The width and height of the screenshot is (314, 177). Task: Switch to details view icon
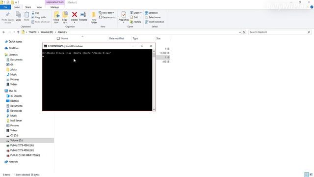(x=307, y=175)
